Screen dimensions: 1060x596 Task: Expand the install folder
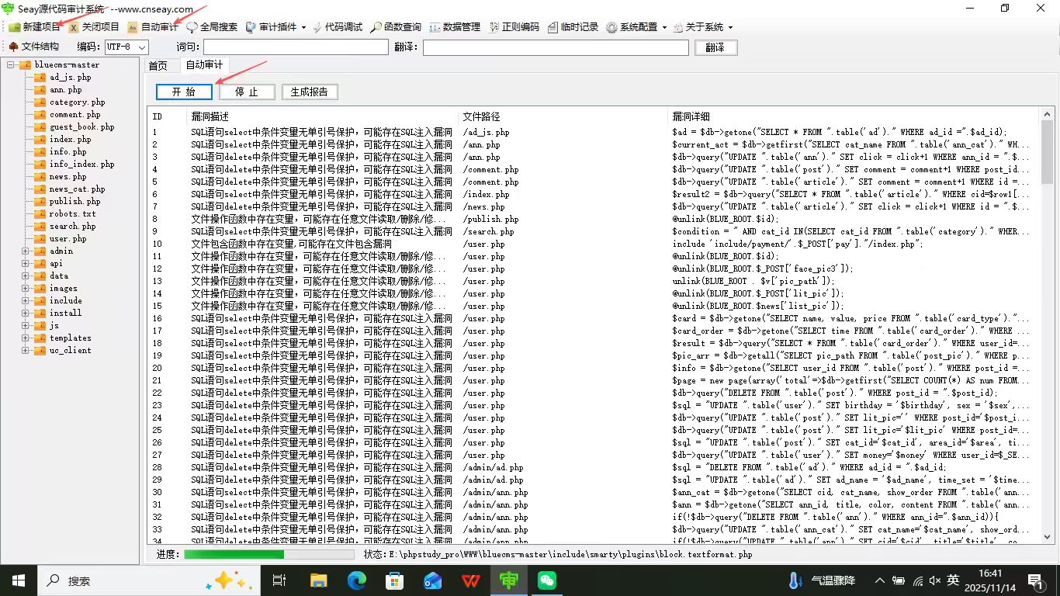(x=25, y=314)
